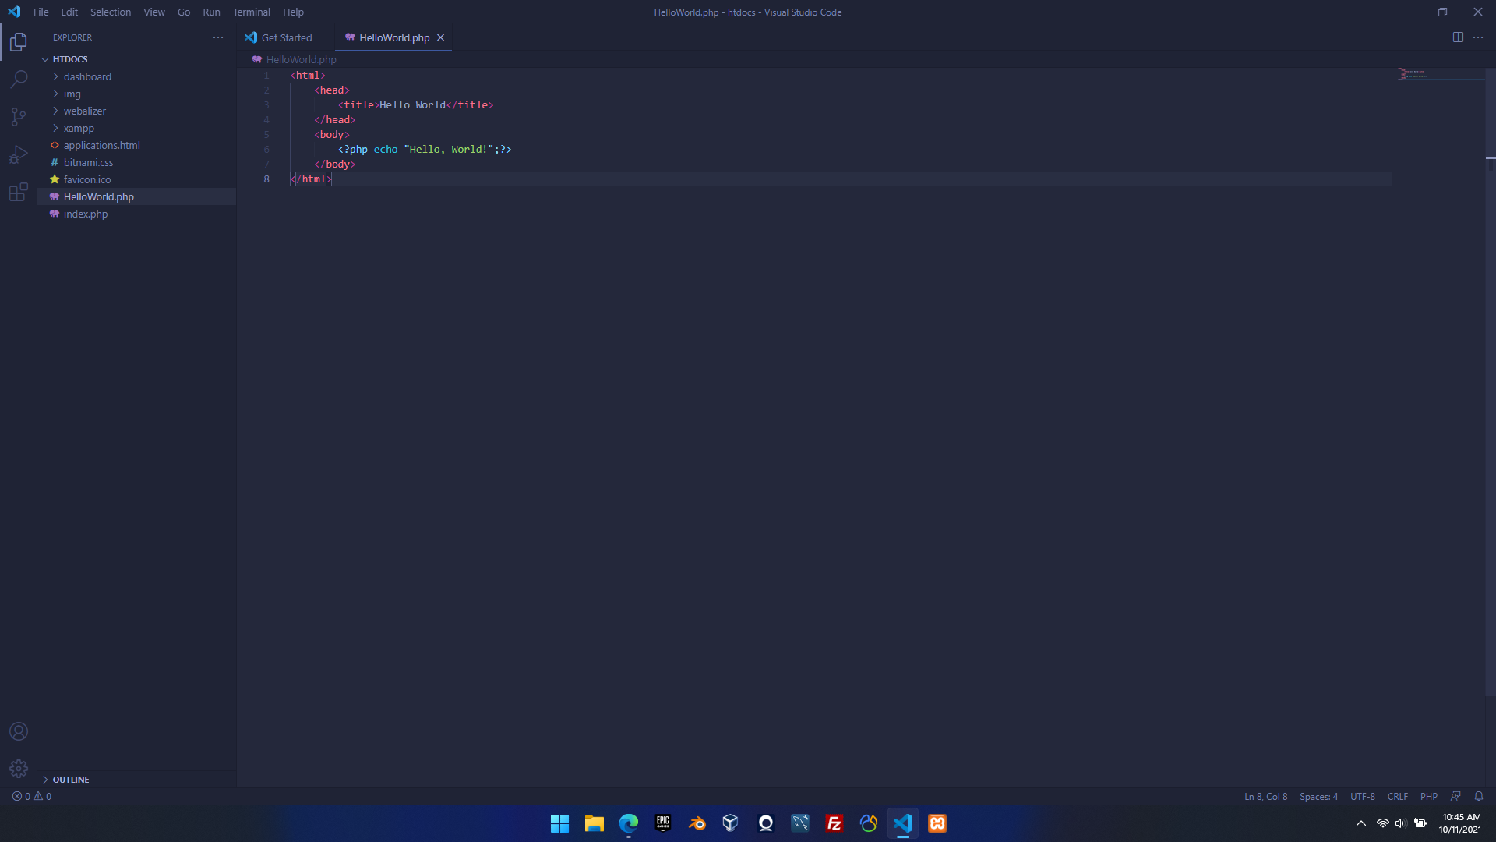
Task: Open the Search view in activity bar
Action: tap(19, 79)
